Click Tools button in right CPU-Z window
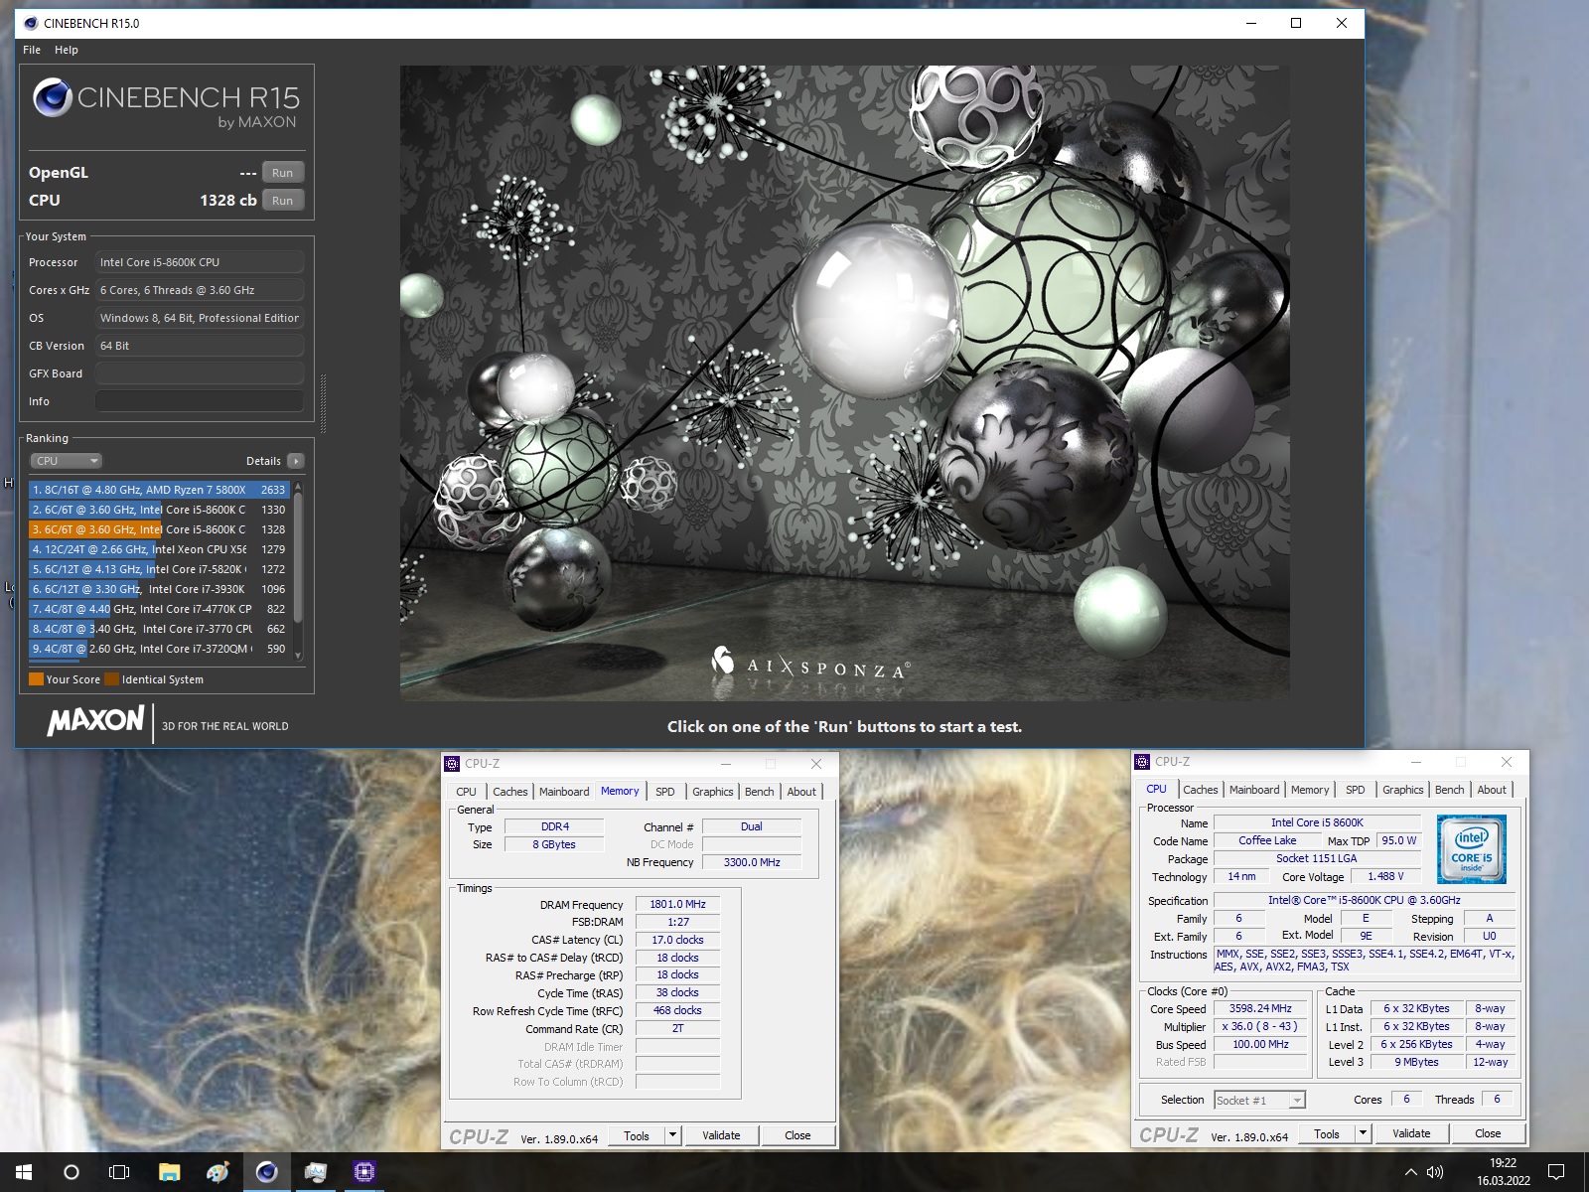The width and height of the screenshot is (1589, 1192). point(1327,1133)
